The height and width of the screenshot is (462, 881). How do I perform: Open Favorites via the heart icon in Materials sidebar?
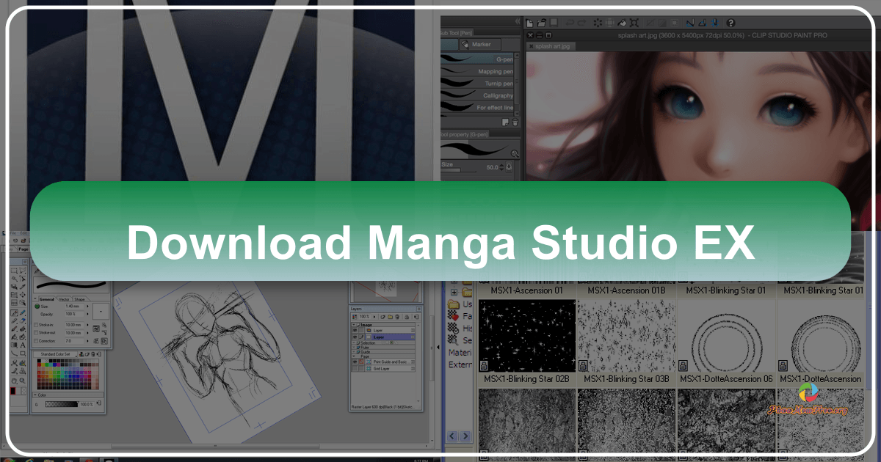pos(452,315)
